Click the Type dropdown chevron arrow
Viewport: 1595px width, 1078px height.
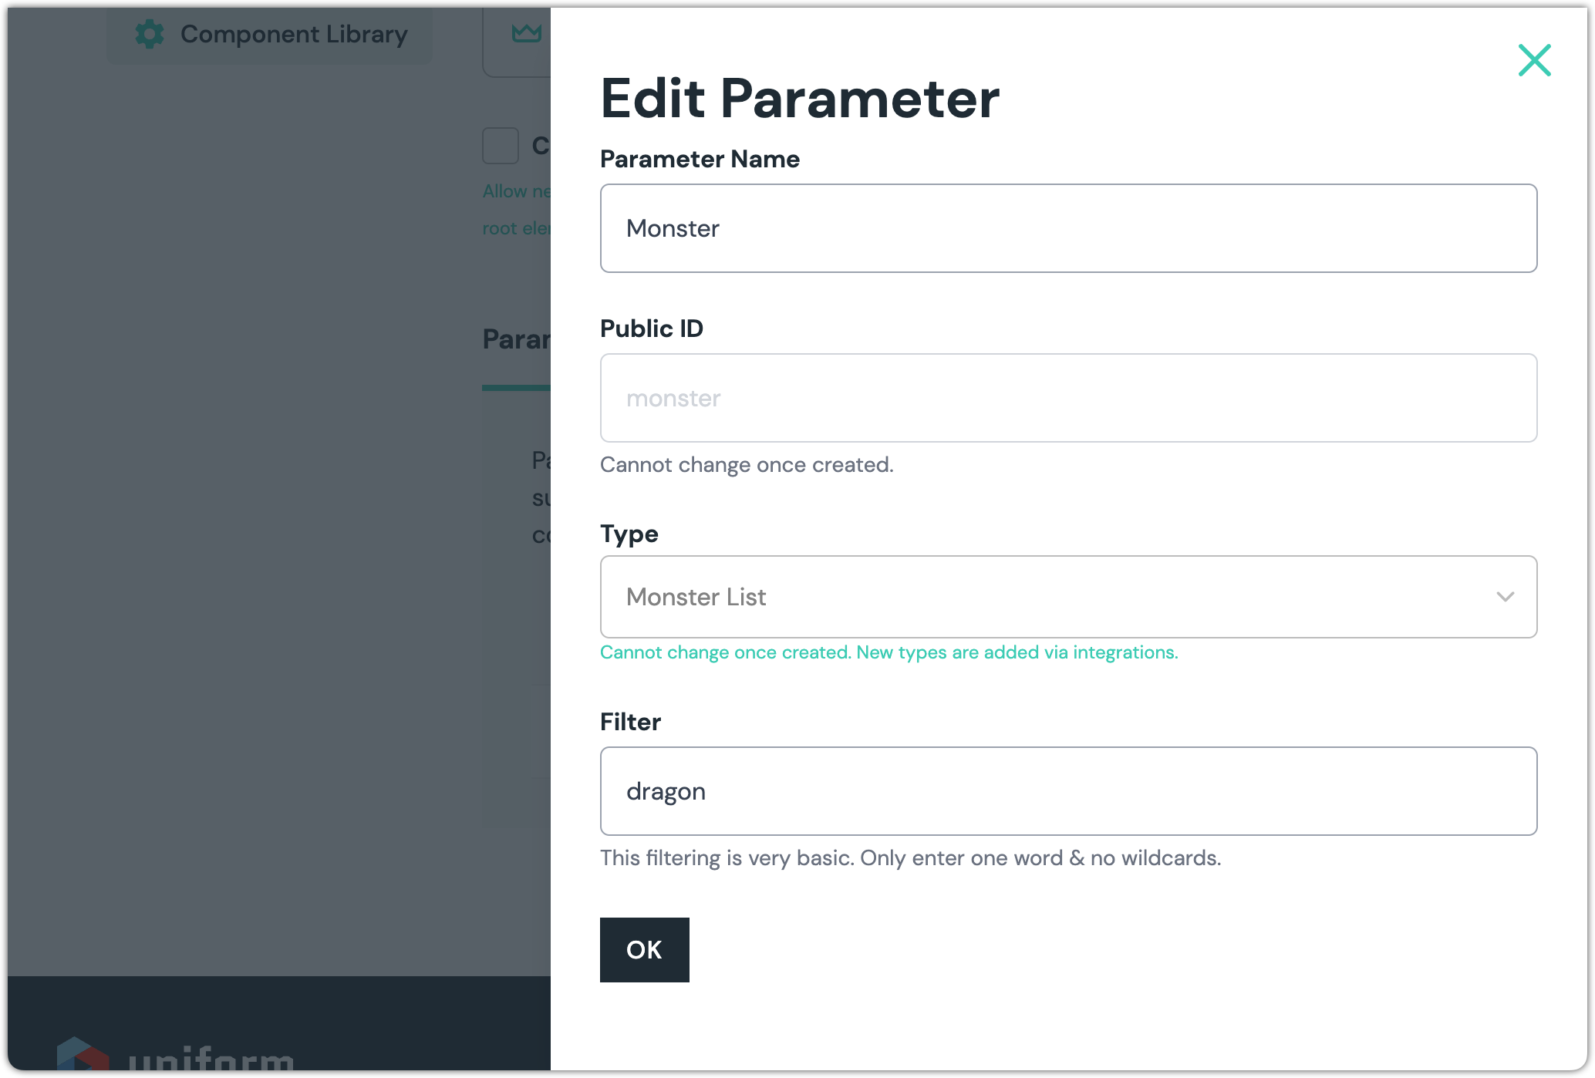point(1505,597)
